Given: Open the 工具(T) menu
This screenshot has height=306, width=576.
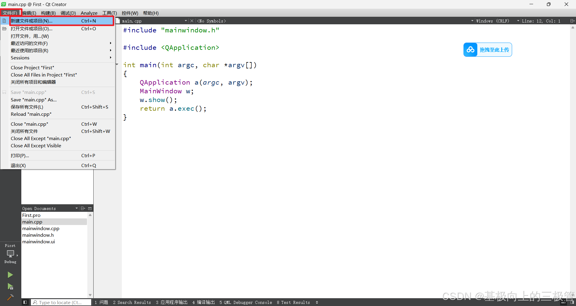Looking at the screenshot, I should point(109,13).
